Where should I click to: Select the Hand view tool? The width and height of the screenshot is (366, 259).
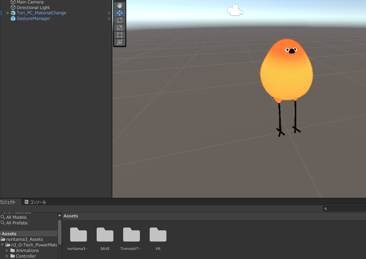tap(120, 5)
